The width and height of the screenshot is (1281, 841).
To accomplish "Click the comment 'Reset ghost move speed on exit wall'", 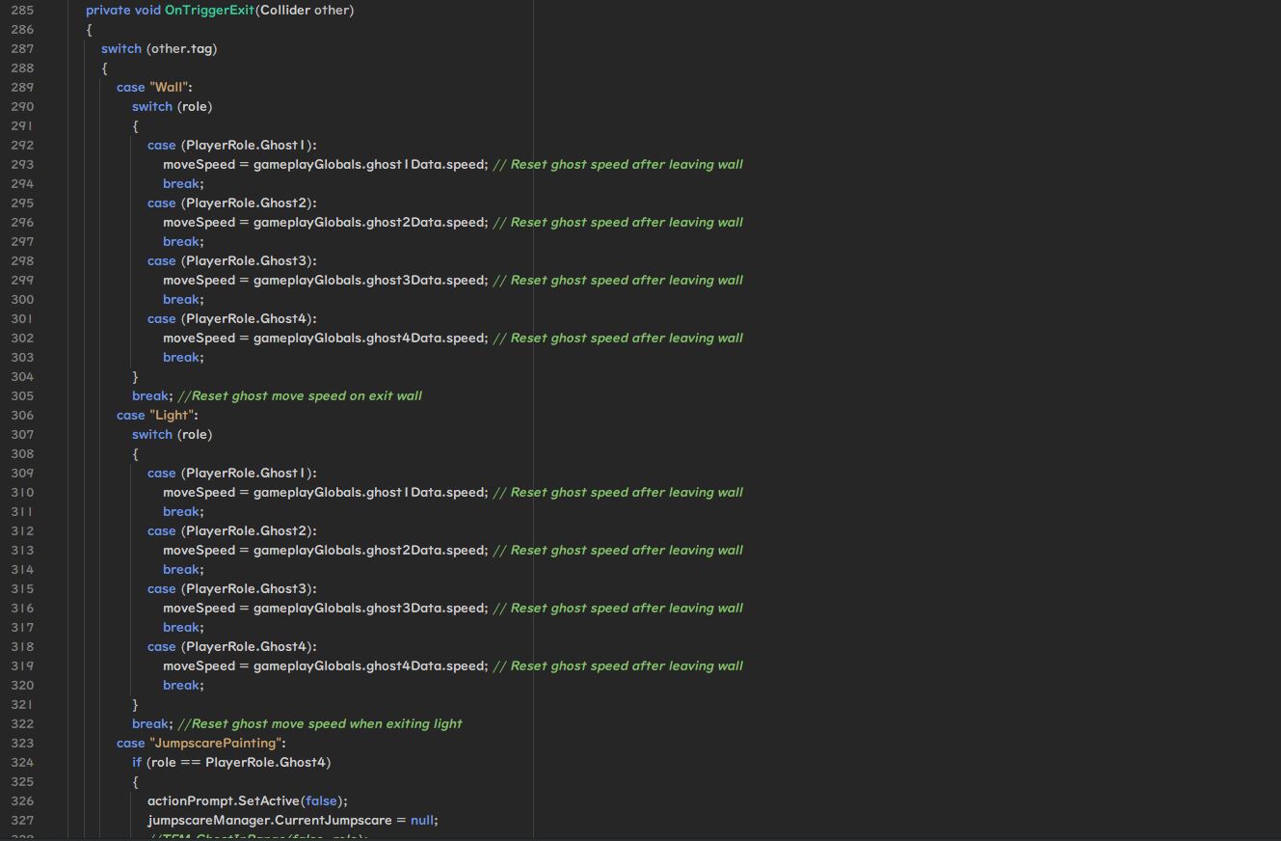I will [300, 396].
